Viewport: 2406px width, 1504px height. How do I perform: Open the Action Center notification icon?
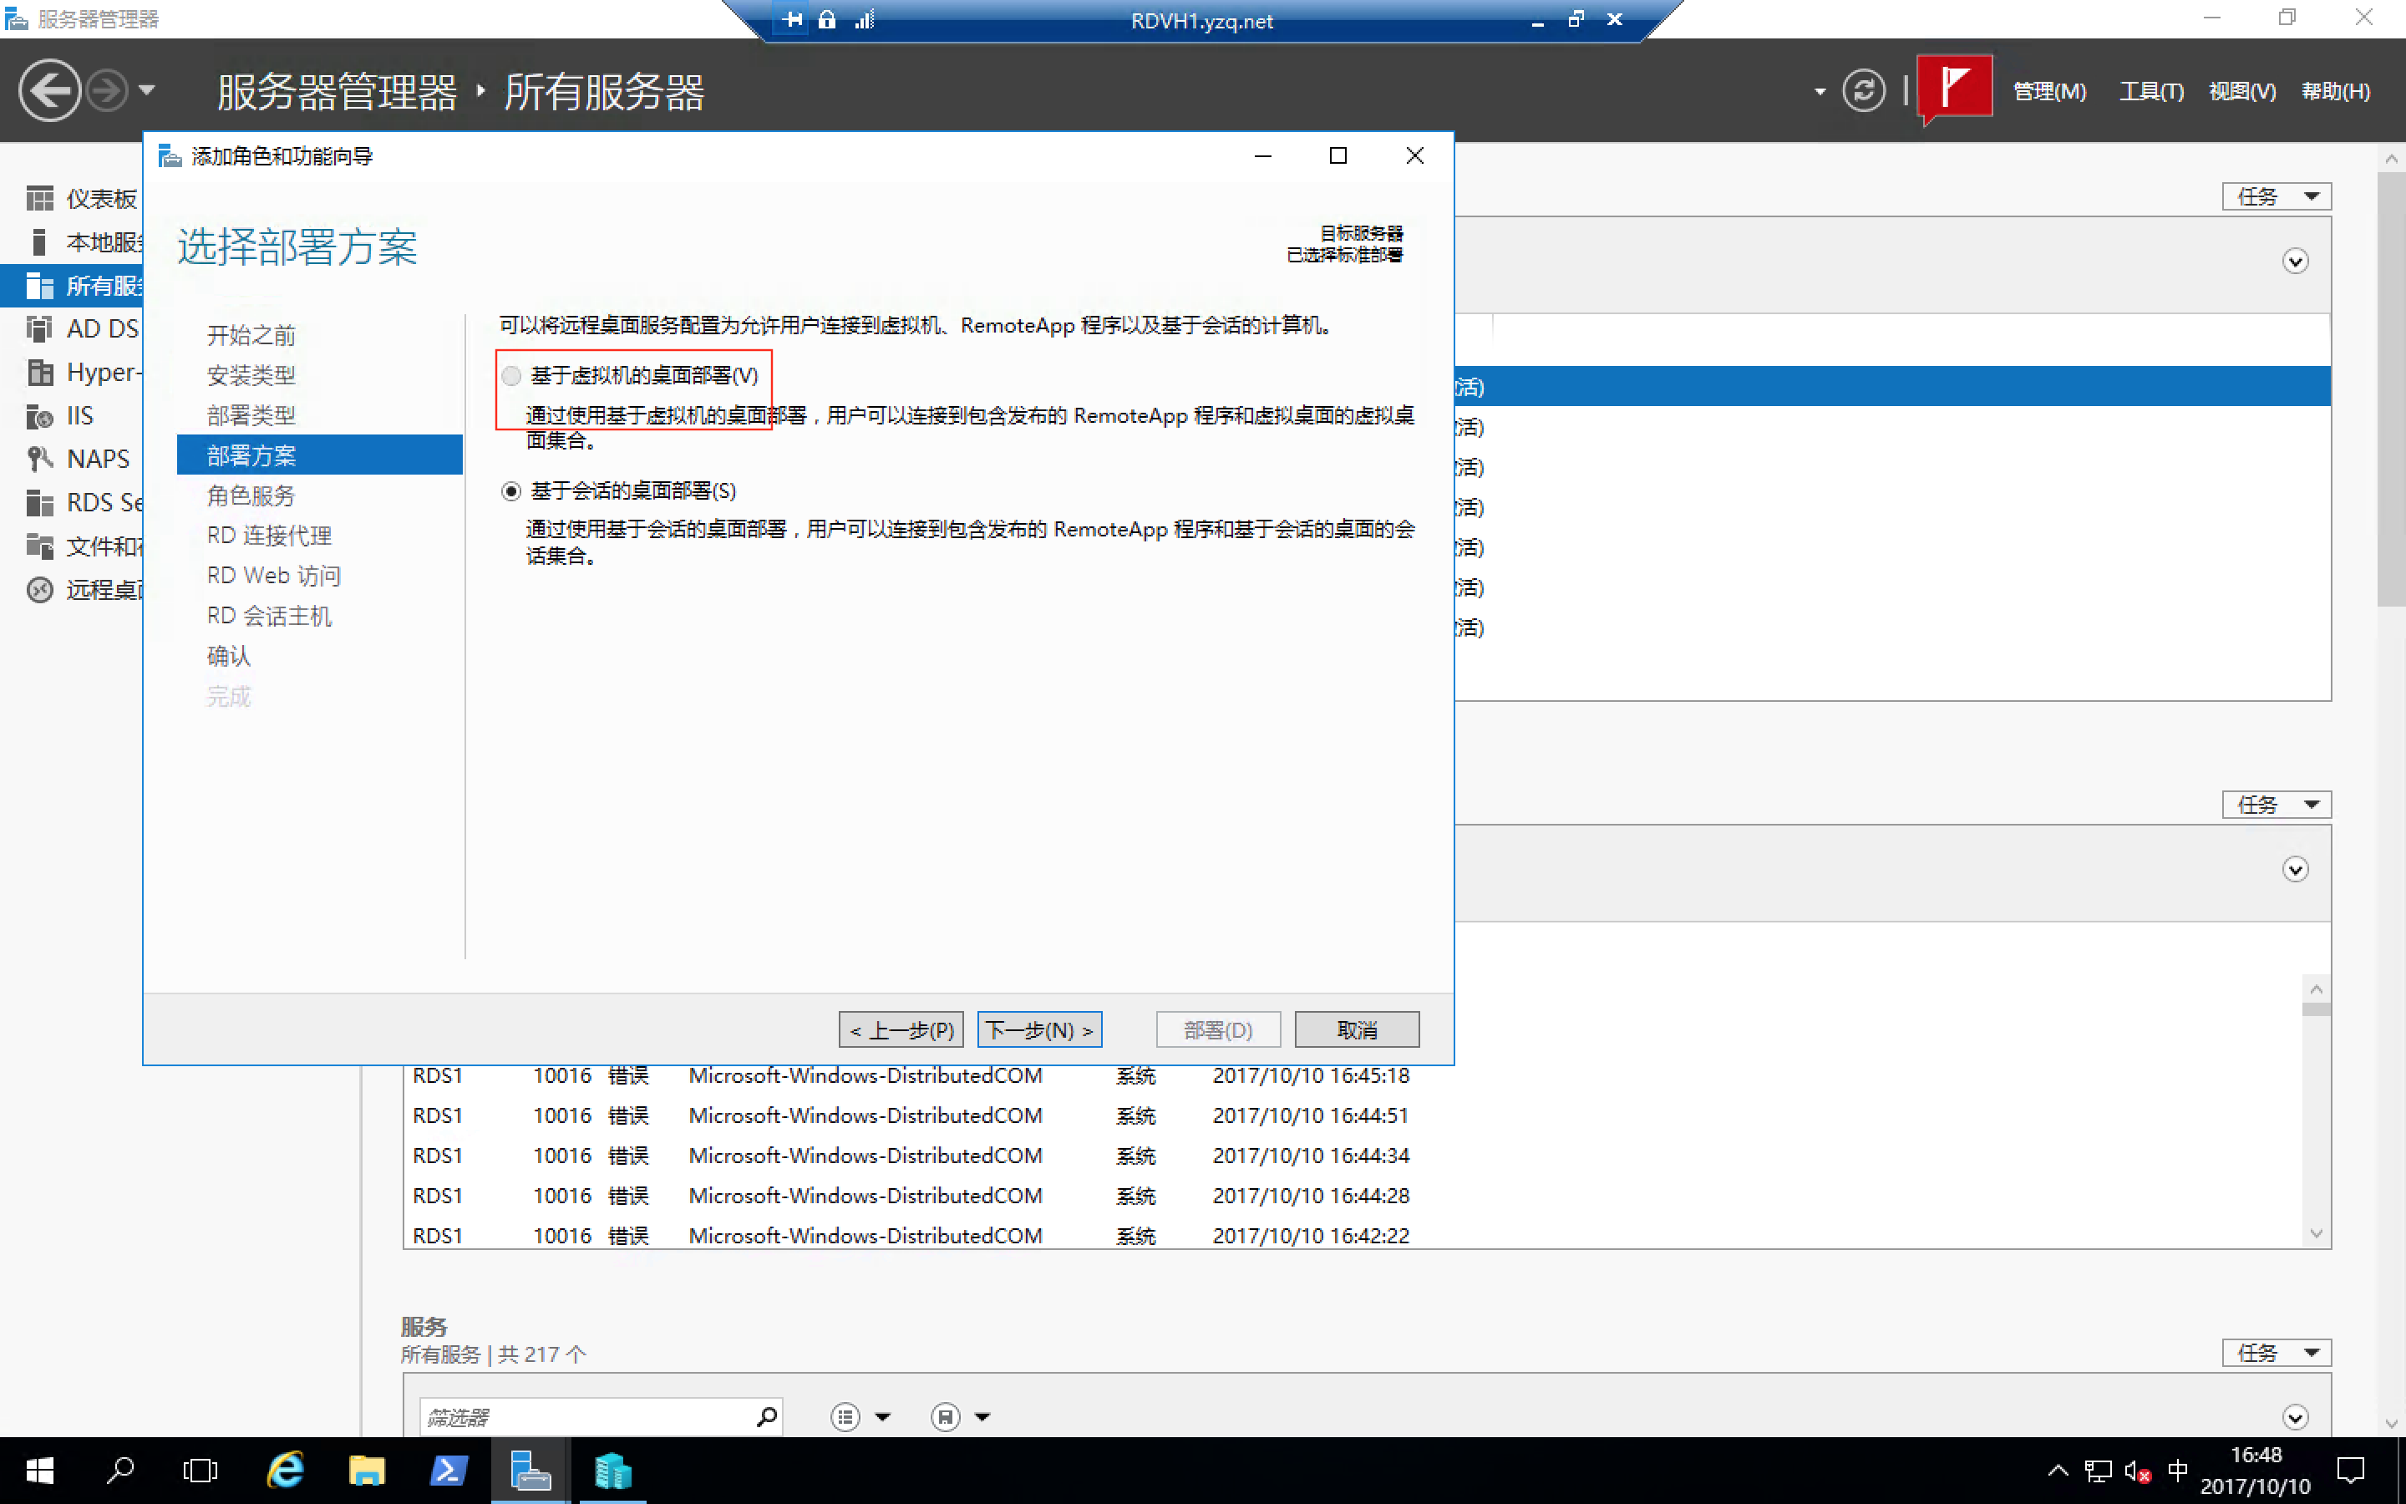[2352, 1471]
